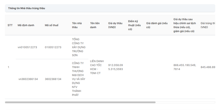Click the Giá trúng thầu column header

(208, 25)
